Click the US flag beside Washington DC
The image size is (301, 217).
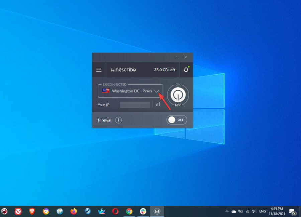point(105,91)
